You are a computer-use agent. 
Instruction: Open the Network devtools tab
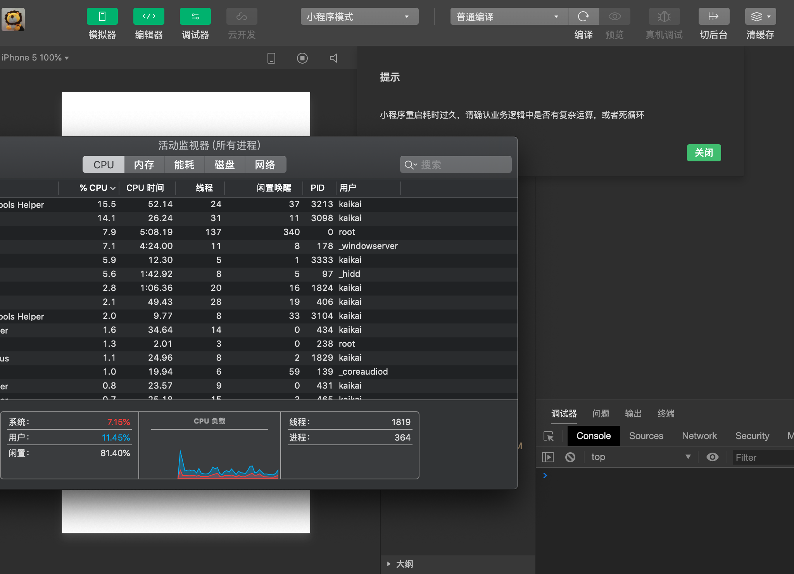(x=699, y=436)
